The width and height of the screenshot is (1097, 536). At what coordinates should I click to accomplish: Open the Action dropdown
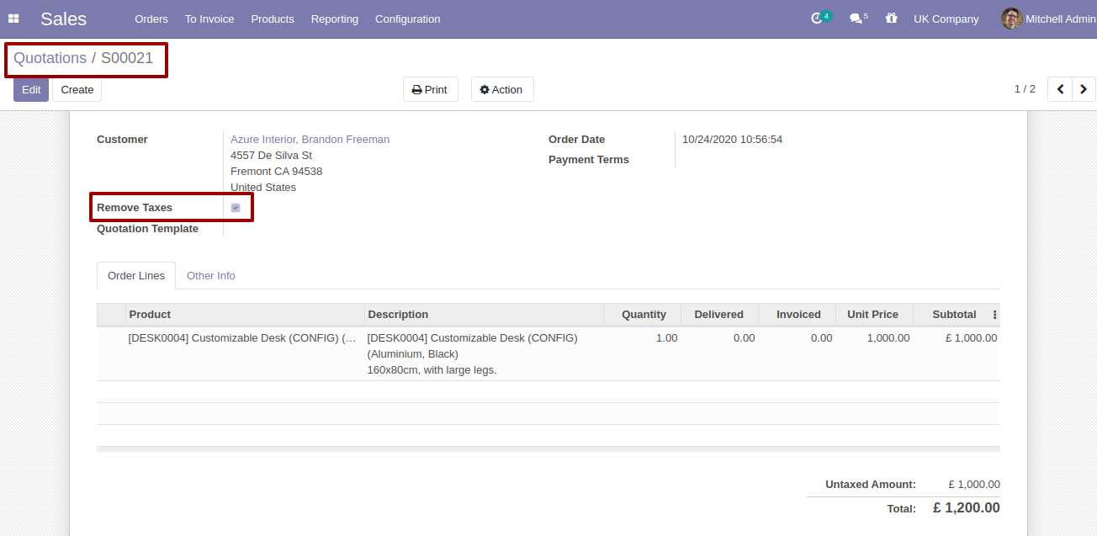pos(501,89)
